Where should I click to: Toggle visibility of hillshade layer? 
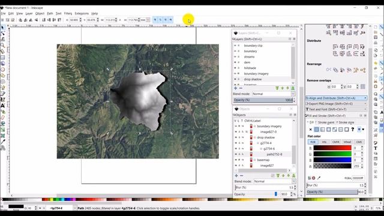235,68
